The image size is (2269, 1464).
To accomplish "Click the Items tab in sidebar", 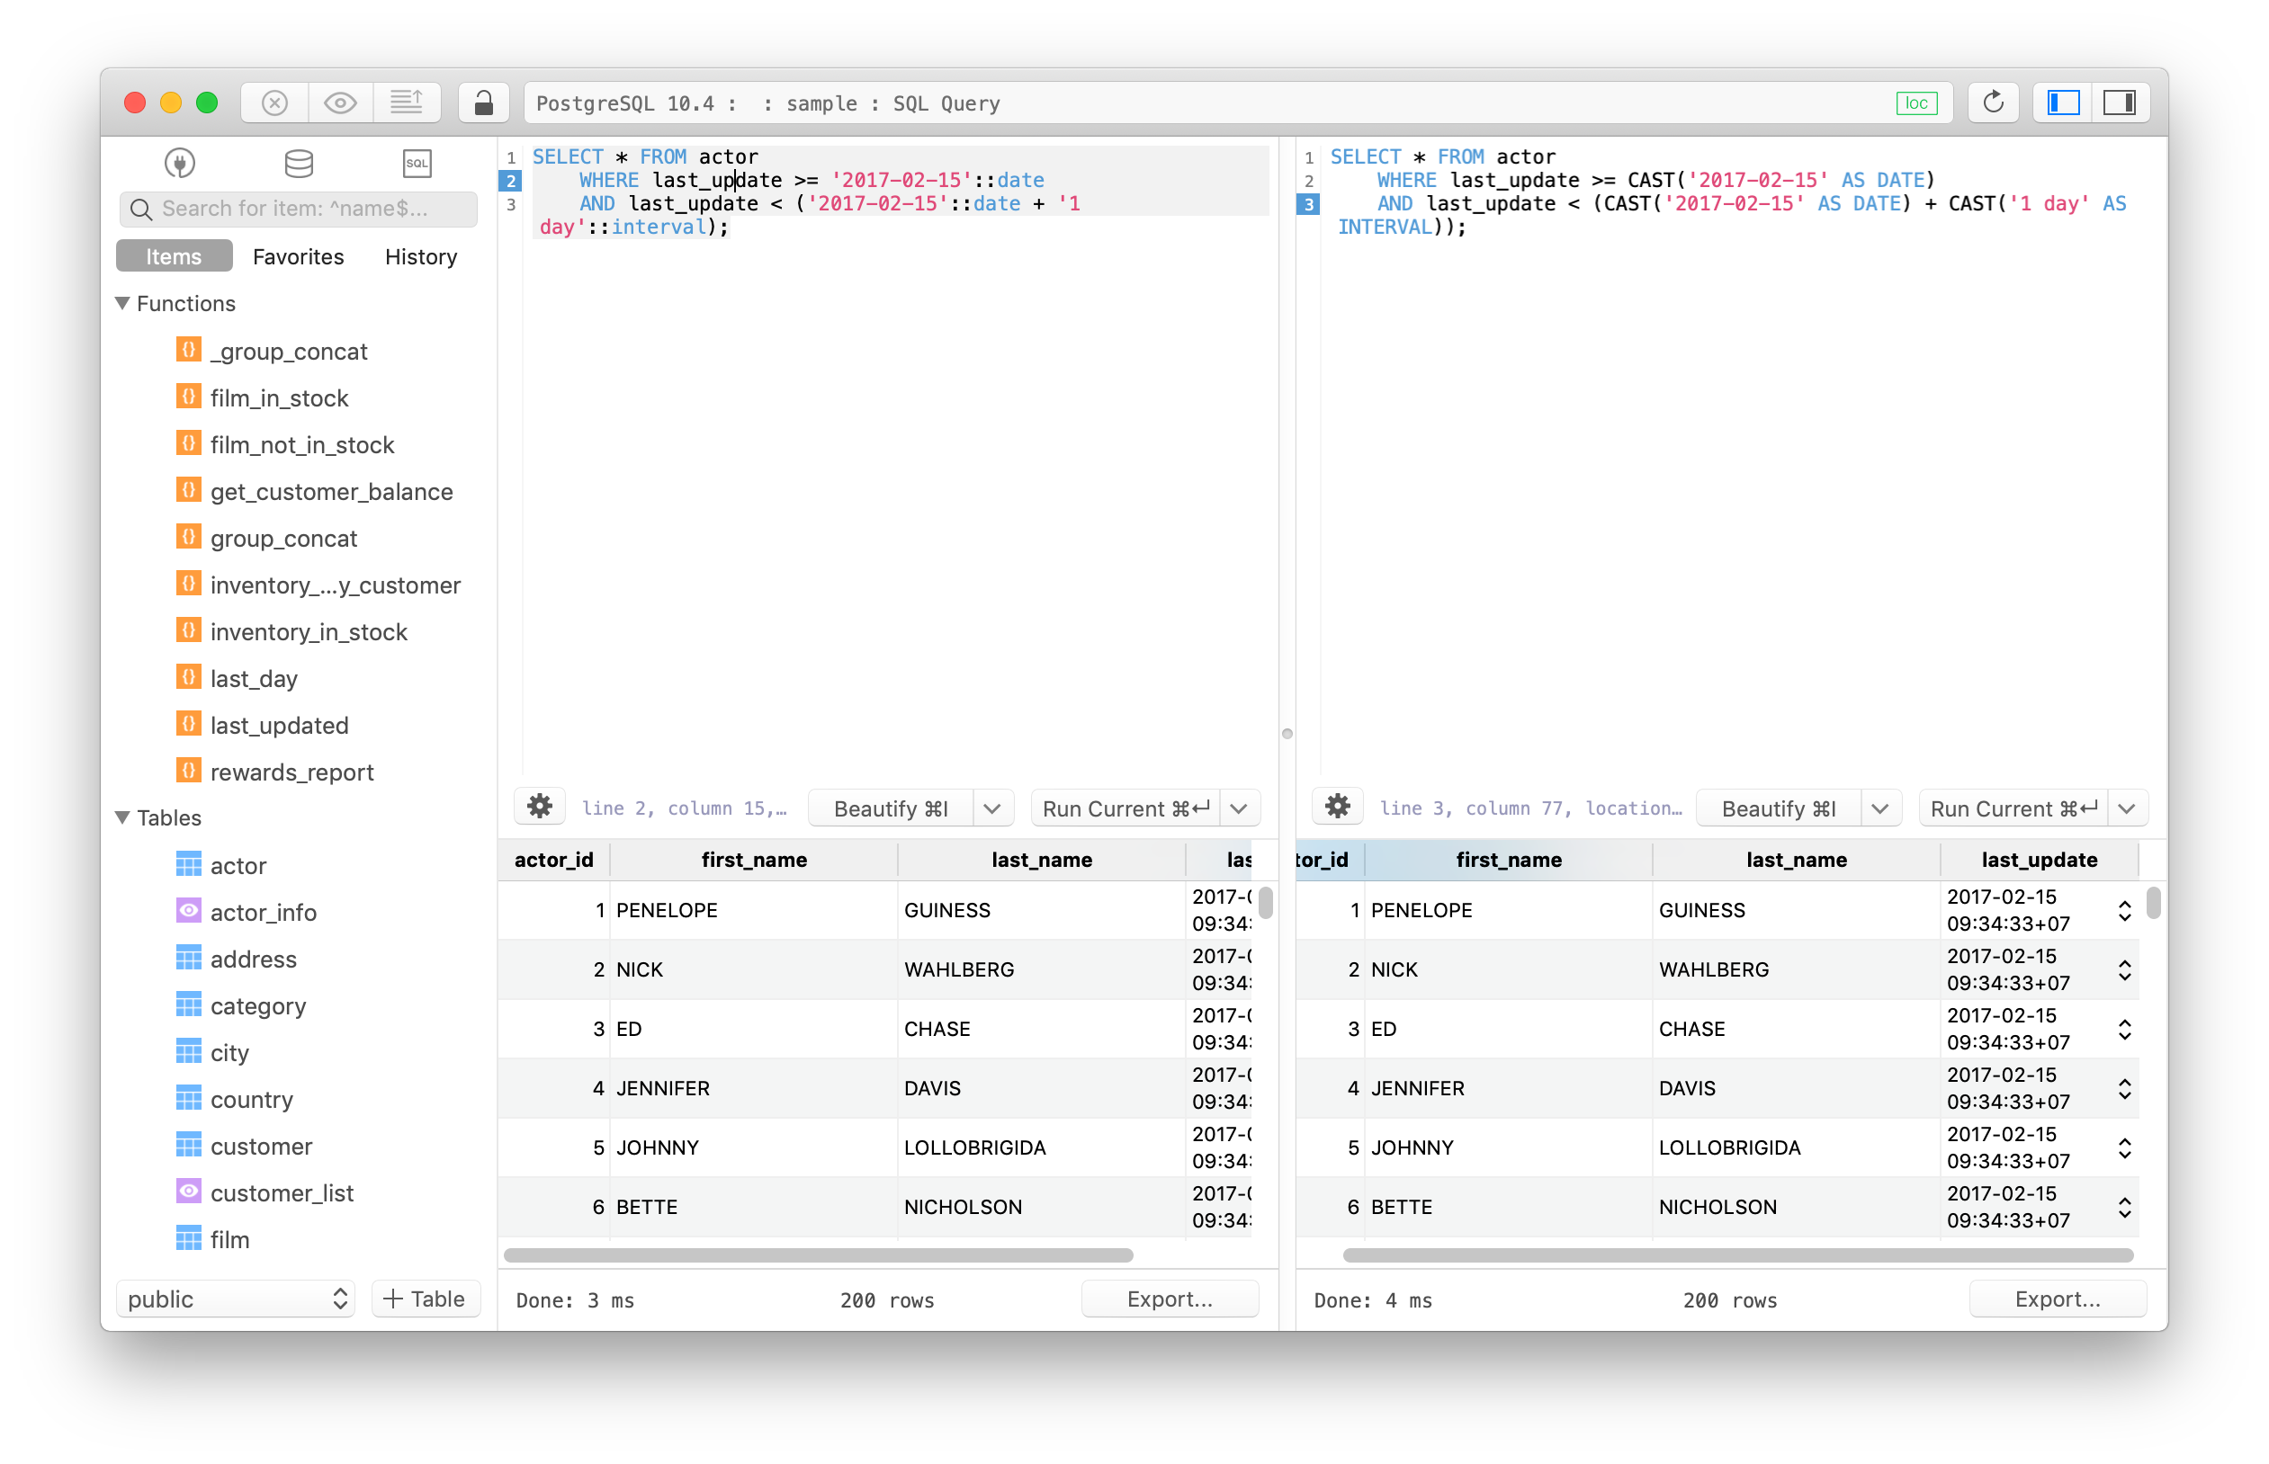I will click(x=174, y=256).
